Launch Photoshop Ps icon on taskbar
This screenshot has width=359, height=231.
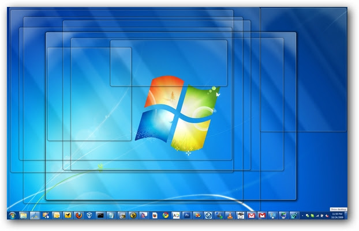187,215
